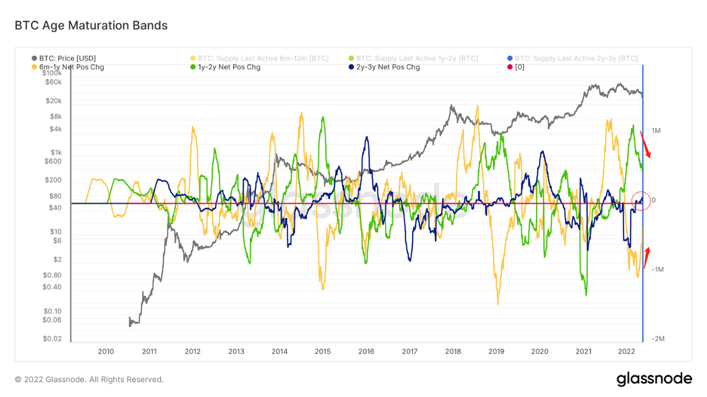Viewport: 707px width, 397px height.
Task: Click the 2016 label on the time axis
Action: [366, 351]
